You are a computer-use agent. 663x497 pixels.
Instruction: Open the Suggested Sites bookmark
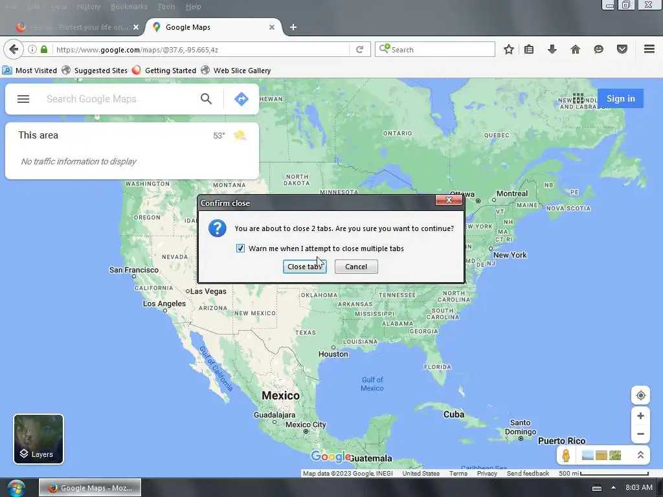[95, 71]
